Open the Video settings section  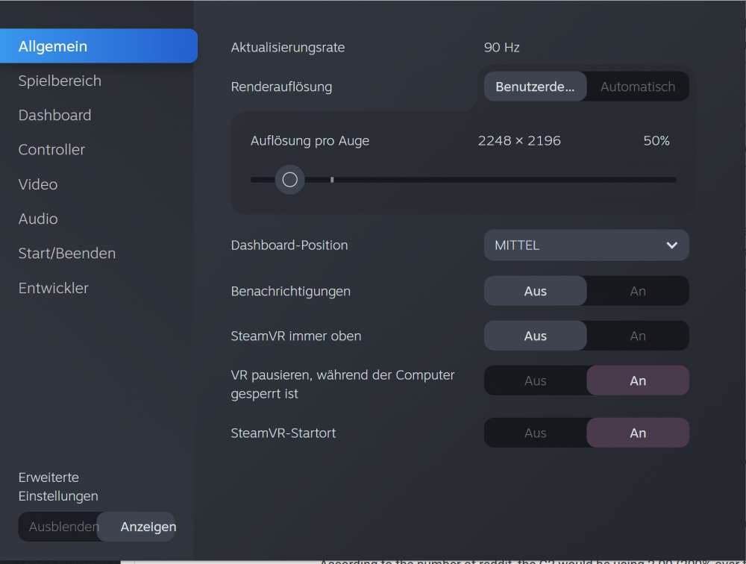coord(38,184)
